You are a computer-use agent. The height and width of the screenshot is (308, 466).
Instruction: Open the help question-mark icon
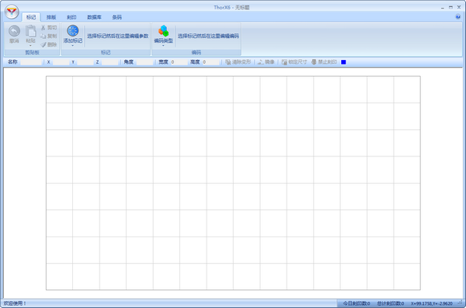pos(458,17)
